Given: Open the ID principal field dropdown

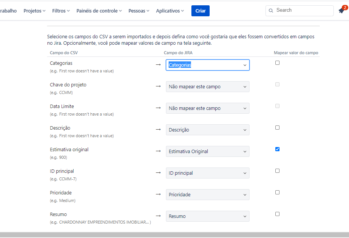Looking at the screenshot, I should coord(208,173).
